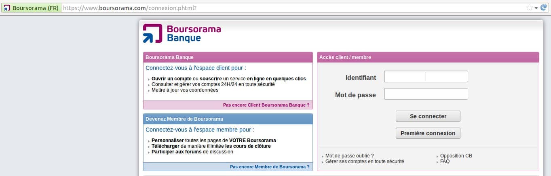Follow Pas encore Client Boursorama Banque link
551x176 pixels.
(266, 105)
